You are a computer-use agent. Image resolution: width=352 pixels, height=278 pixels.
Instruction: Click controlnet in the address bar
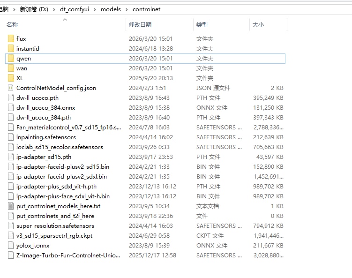point(146,9)
